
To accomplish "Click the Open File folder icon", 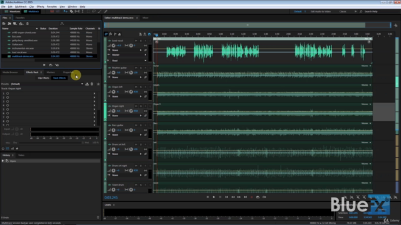I will coord(4,24).
